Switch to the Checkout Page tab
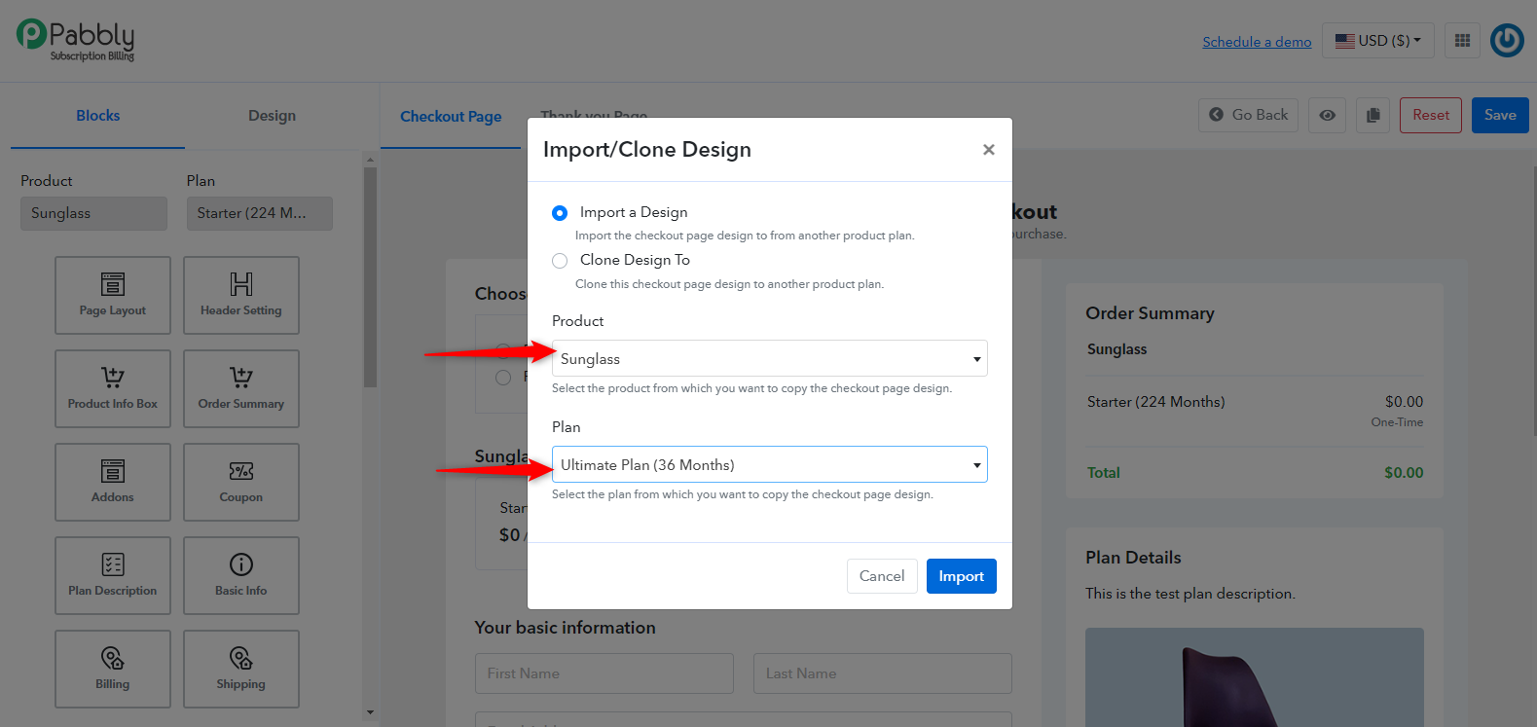Image resolution: width=1537 pixels, height=727 pixels. pos(451,117)
